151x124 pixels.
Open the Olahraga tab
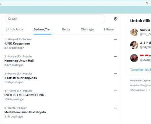coord(87,29)
